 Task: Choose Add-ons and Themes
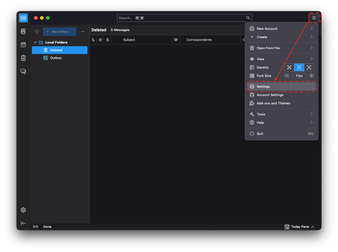pos(273,103)
